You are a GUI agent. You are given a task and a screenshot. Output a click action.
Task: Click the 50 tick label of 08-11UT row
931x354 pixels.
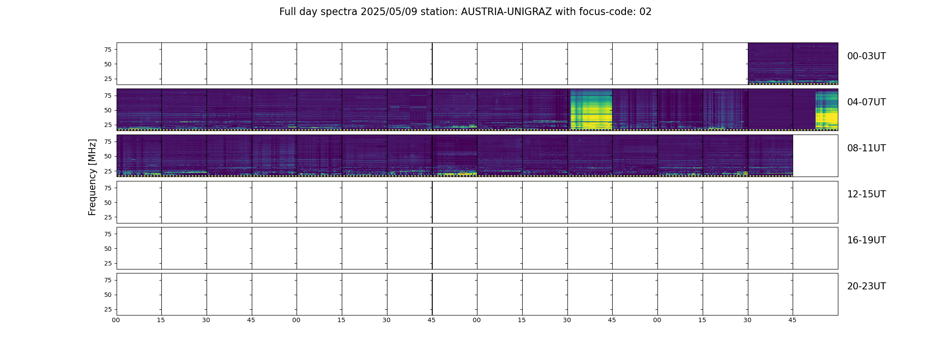coord(108,156)
